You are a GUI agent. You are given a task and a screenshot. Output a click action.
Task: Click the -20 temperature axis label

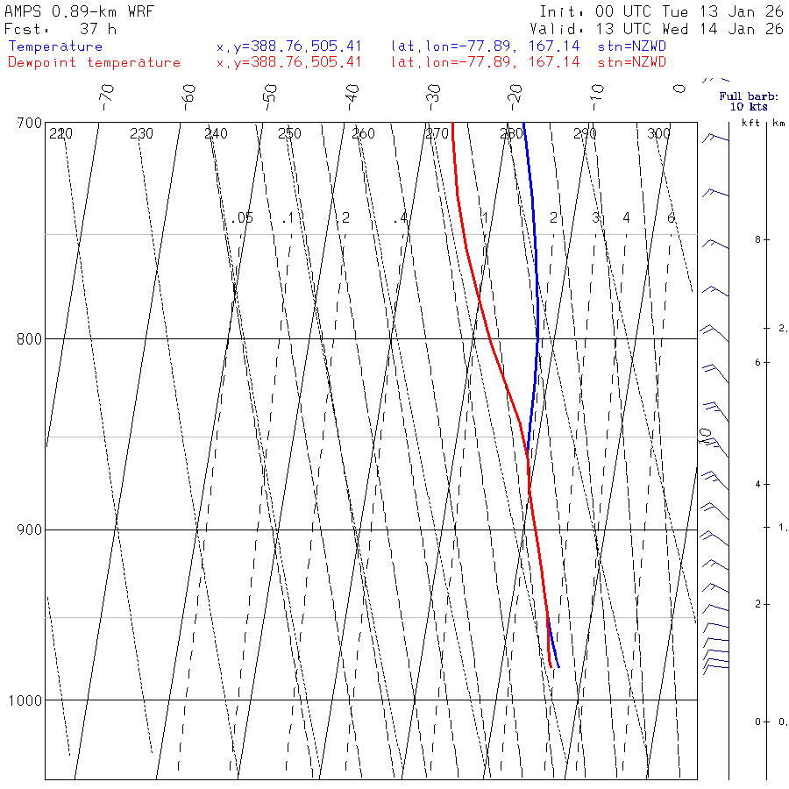coord(515,97)
